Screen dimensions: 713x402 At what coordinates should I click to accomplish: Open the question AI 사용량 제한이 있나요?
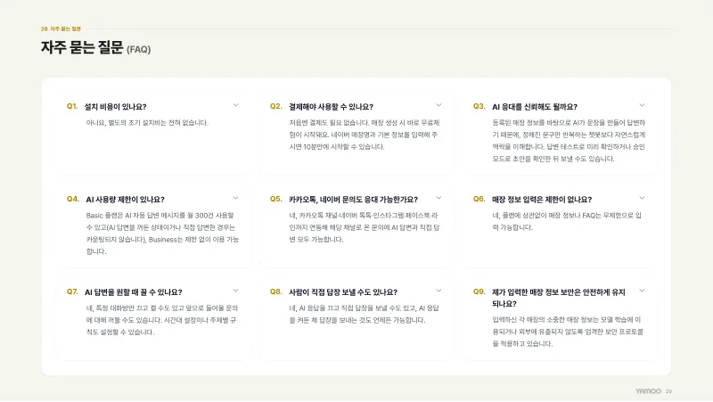pos(125,200)
